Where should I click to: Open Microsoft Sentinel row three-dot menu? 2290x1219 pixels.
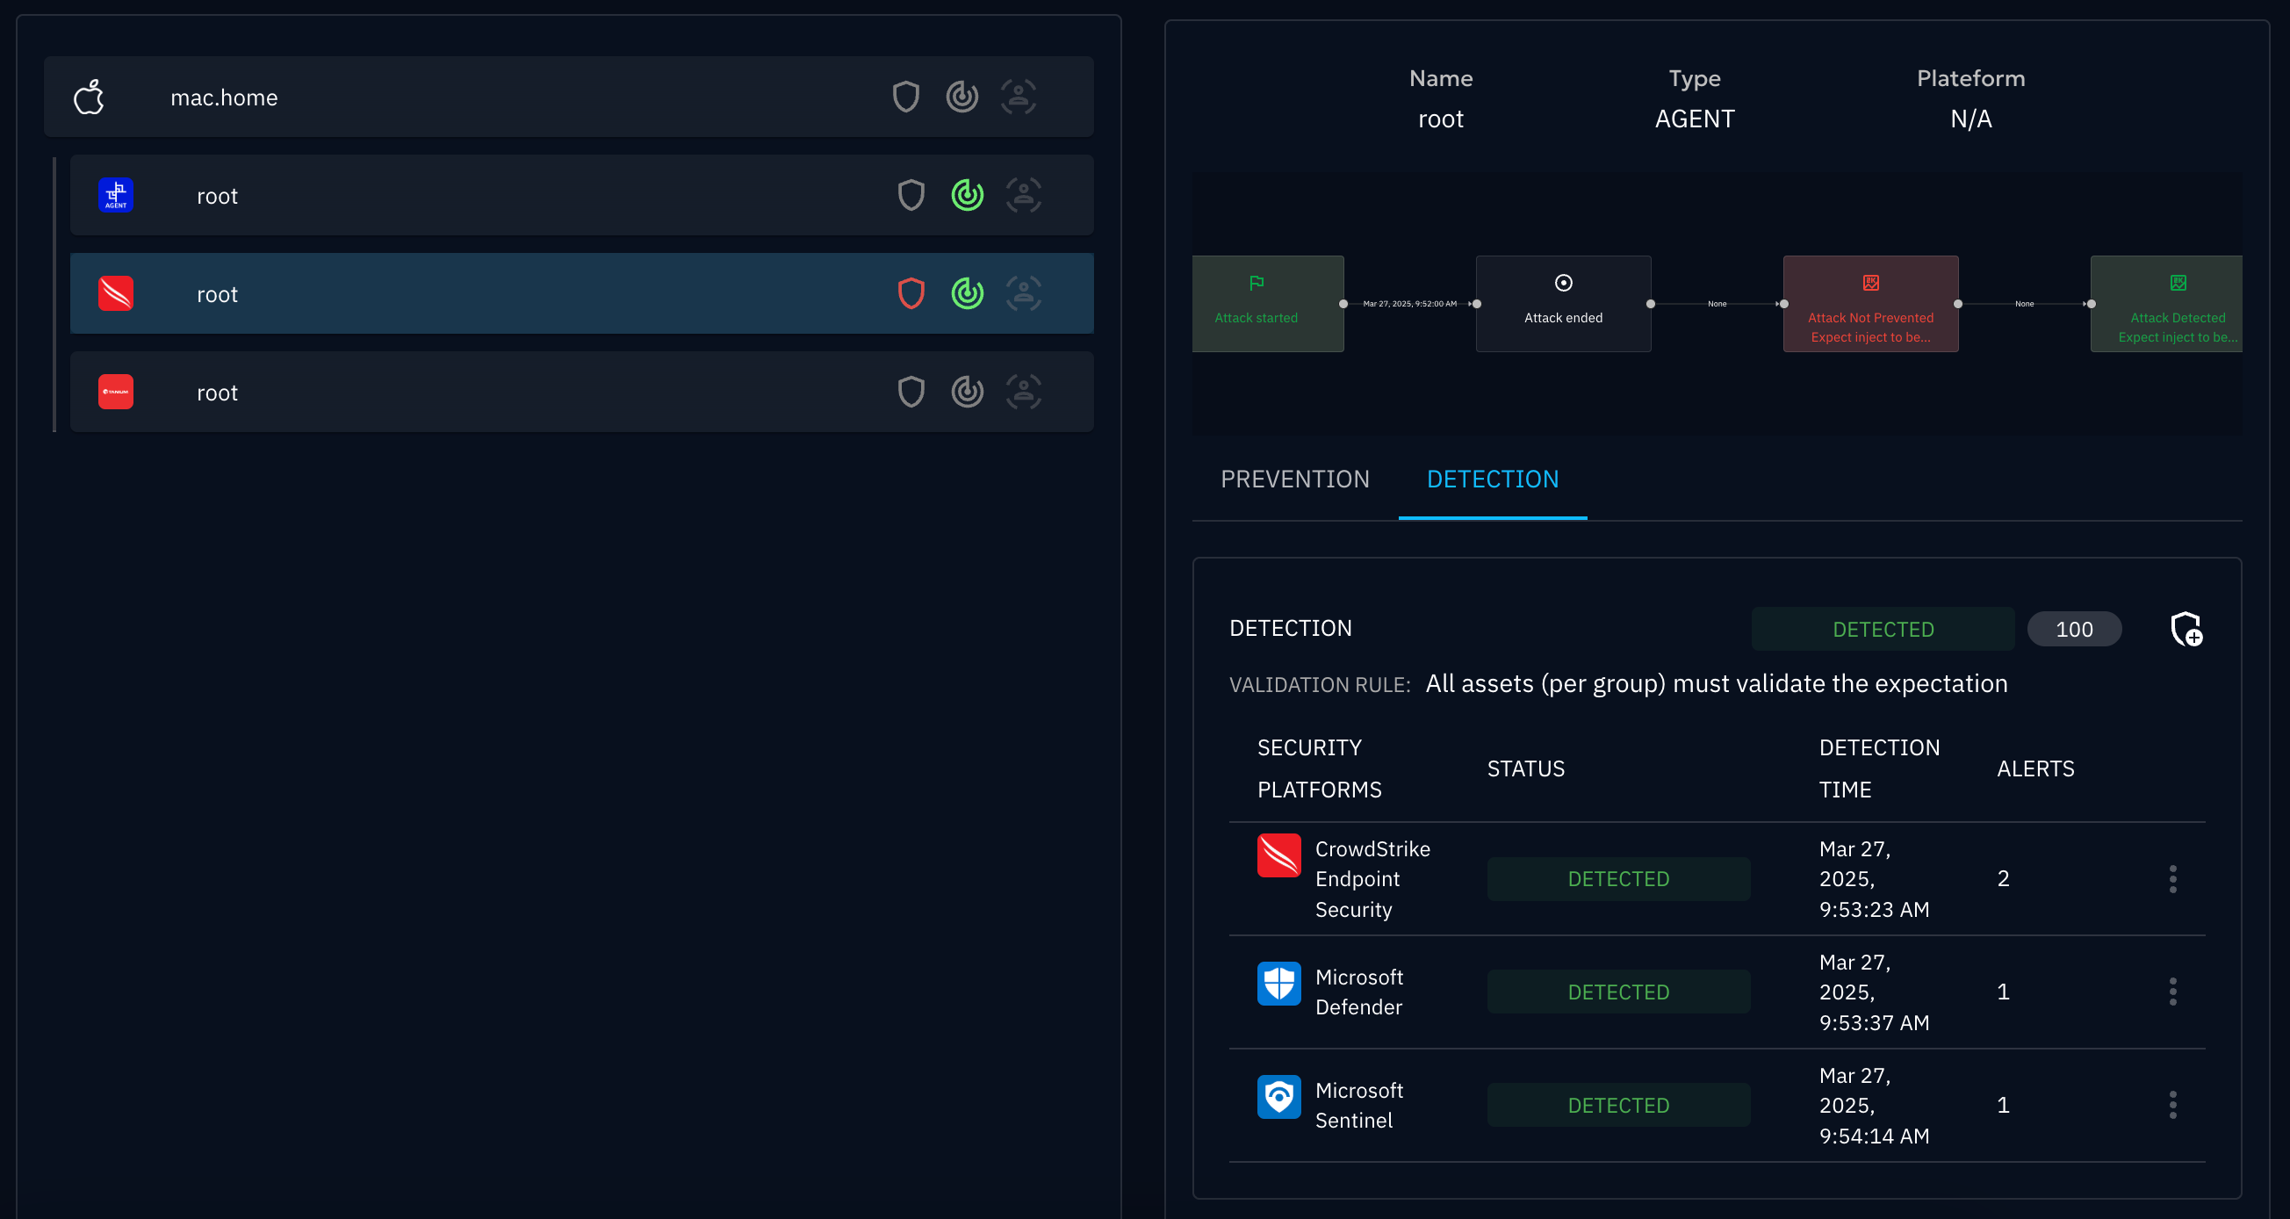click(2172, 1104)
